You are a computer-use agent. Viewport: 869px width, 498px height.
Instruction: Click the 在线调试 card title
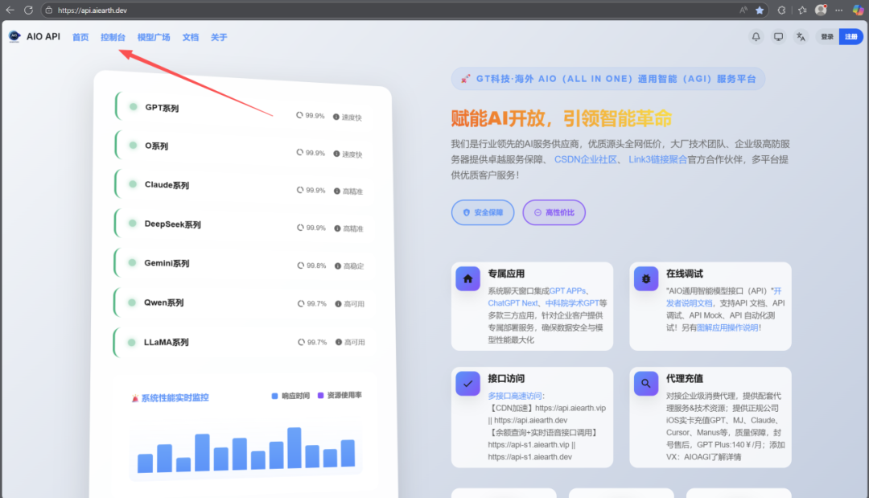pyautogui.click(x=685, y=274)
